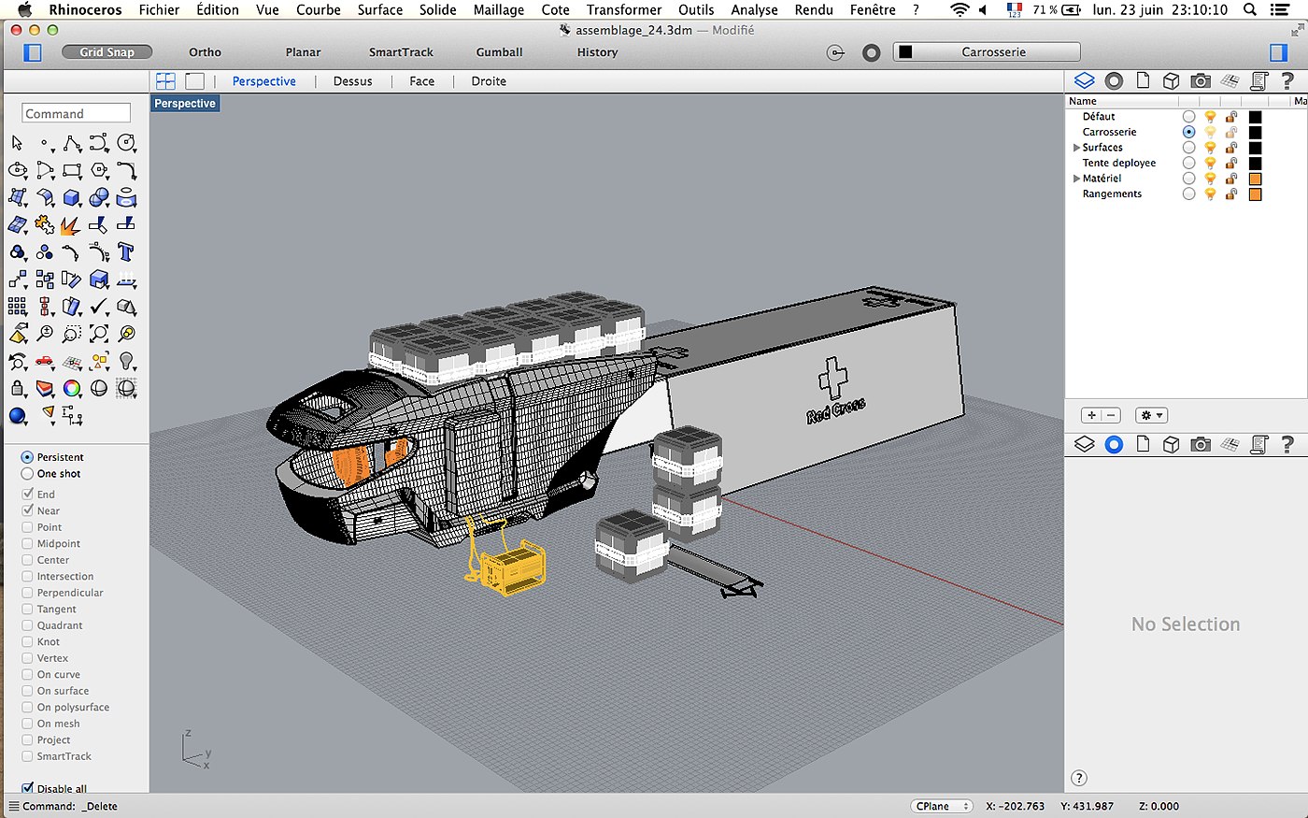
Task: Open the layer gear options dropdown
Action: point(1151,415)
